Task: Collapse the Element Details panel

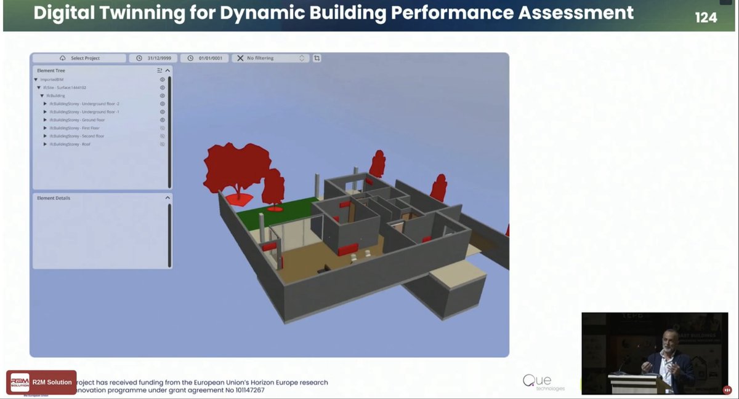Action: click(168, 198)
